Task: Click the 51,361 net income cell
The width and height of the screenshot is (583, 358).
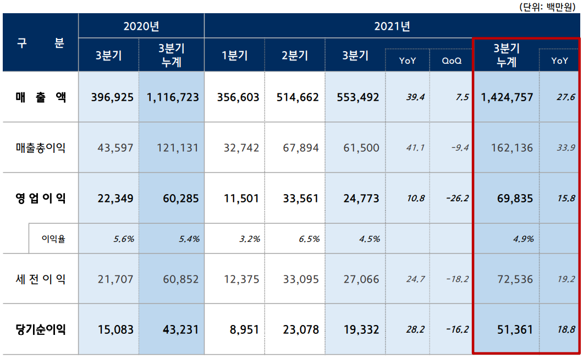Action: (x=505, y=328)
